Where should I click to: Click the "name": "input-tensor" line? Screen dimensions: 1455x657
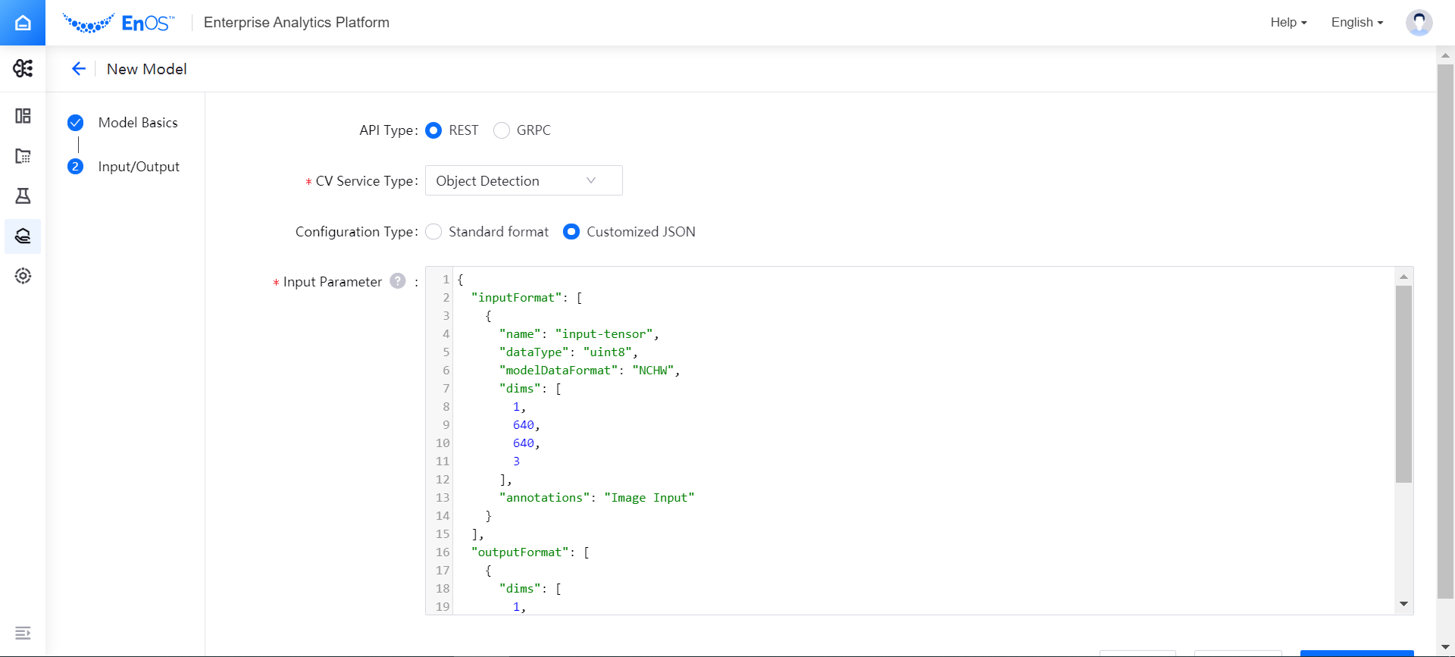tap(579, 334)
